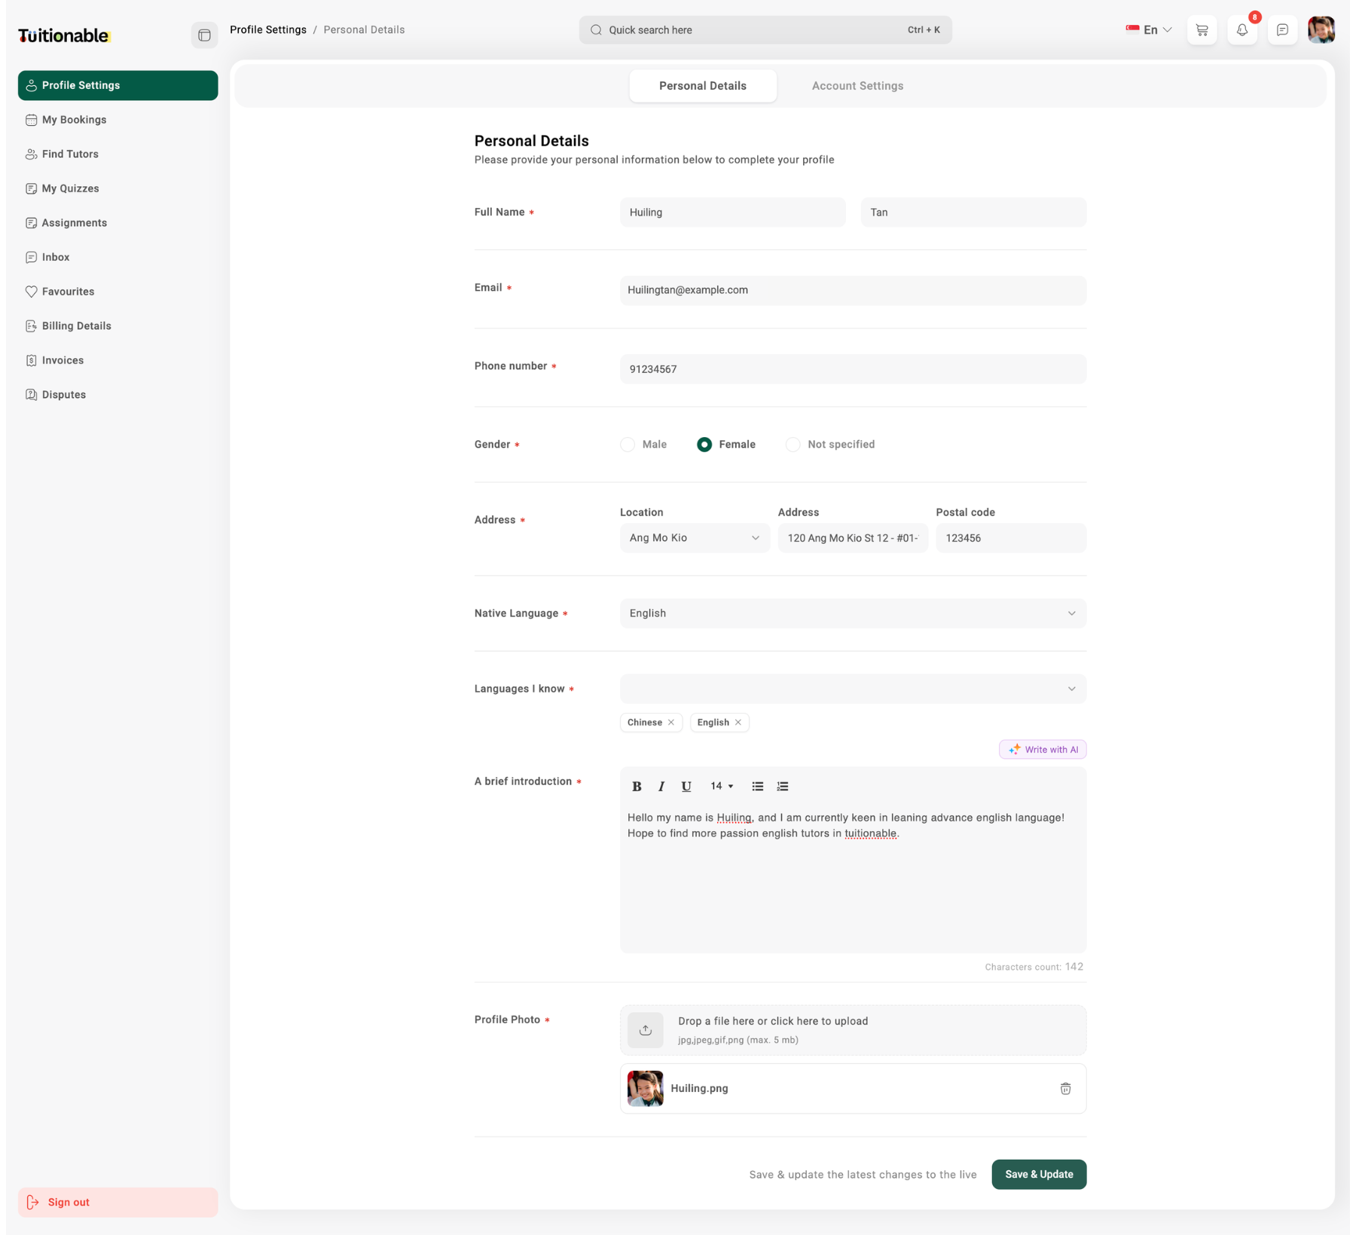The height and width of the screenshot is (1235, 1356).
Task: Click the street Address input field
Action: coord(853,538)
